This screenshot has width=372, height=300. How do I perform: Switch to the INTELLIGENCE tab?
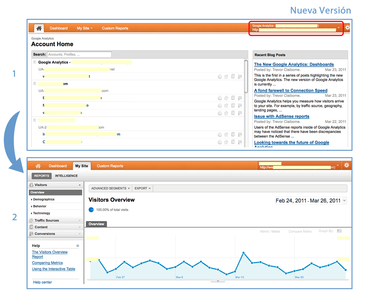(66, 176)
